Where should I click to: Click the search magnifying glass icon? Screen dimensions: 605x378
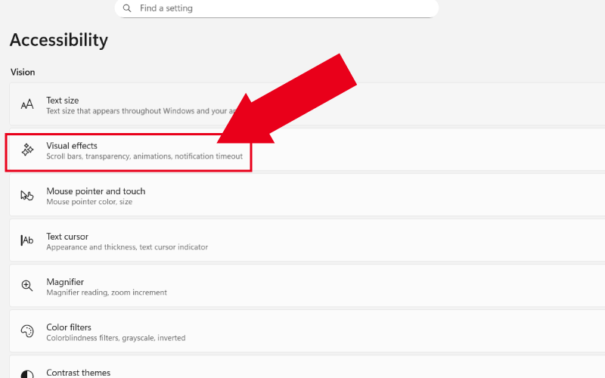127,8
